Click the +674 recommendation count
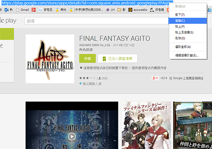The height and width of the screenshot is (149, 212). click(164, 78)
